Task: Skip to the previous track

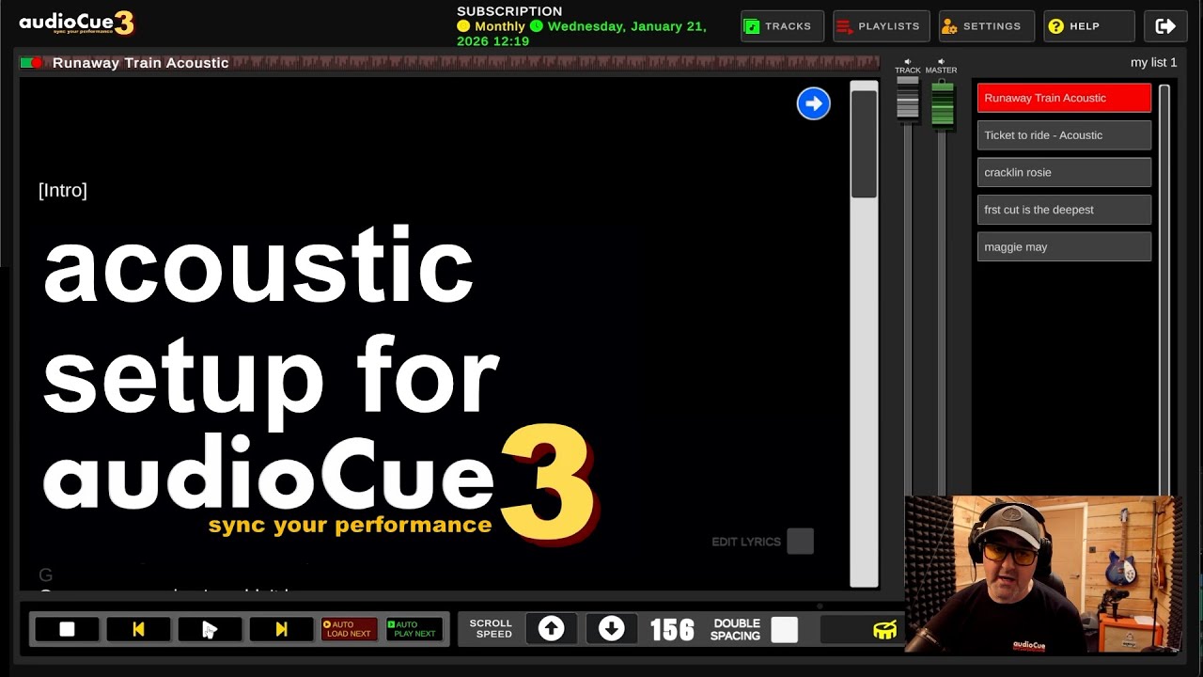Action: 138,629
